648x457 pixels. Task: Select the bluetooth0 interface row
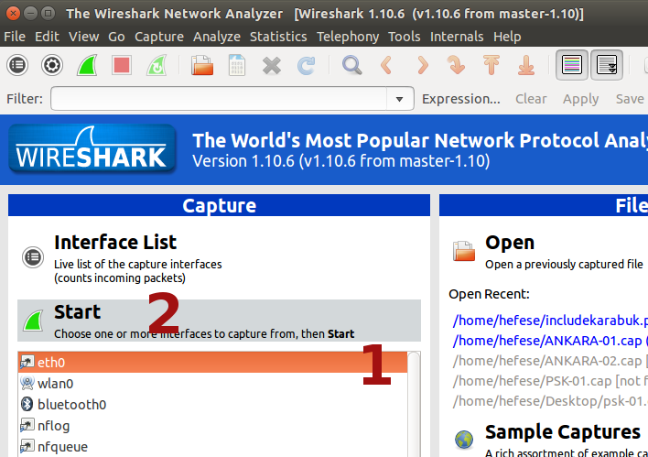point(212,405)
